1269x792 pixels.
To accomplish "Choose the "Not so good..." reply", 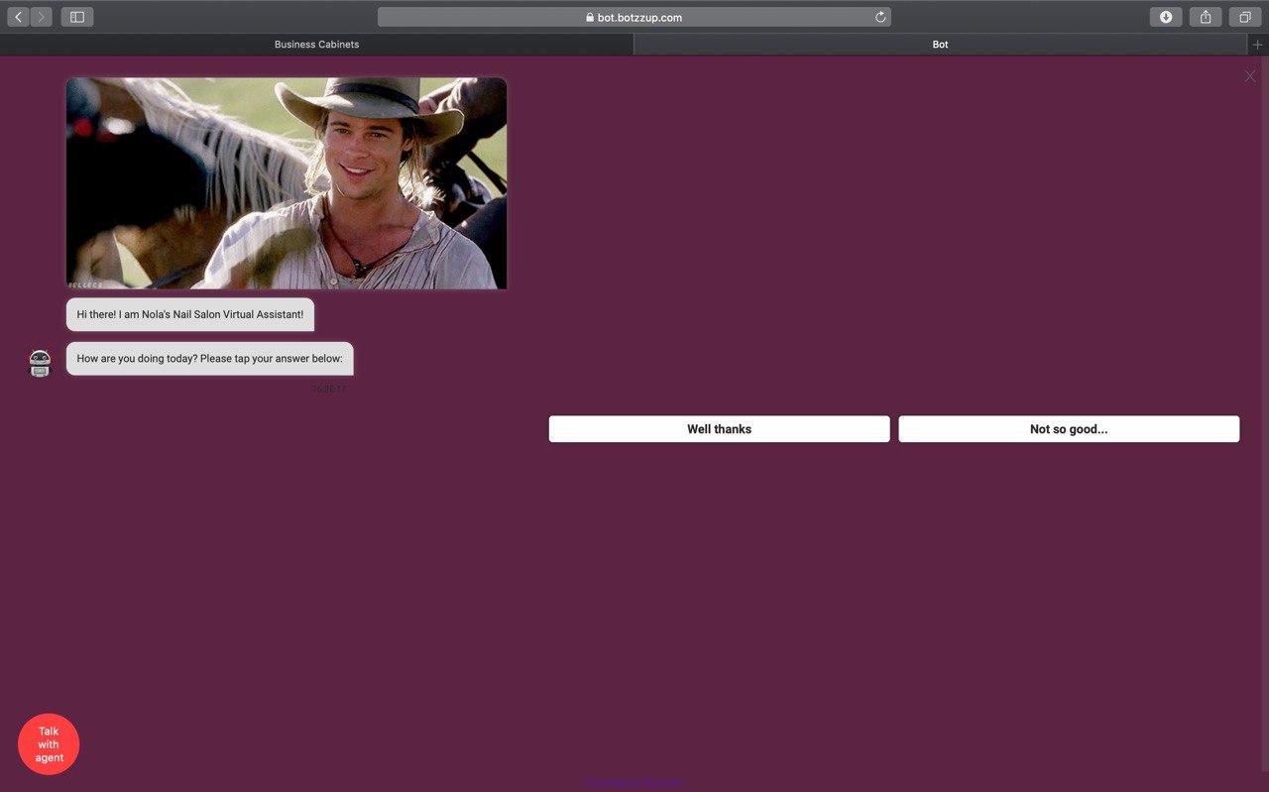I will click(1069, 429).
